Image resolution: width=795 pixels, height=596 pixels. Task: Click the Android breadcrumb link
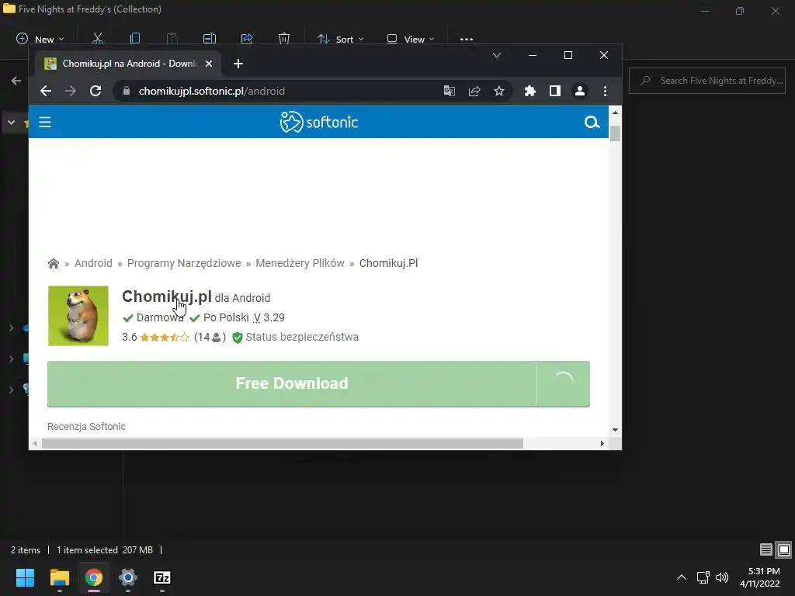93,264
